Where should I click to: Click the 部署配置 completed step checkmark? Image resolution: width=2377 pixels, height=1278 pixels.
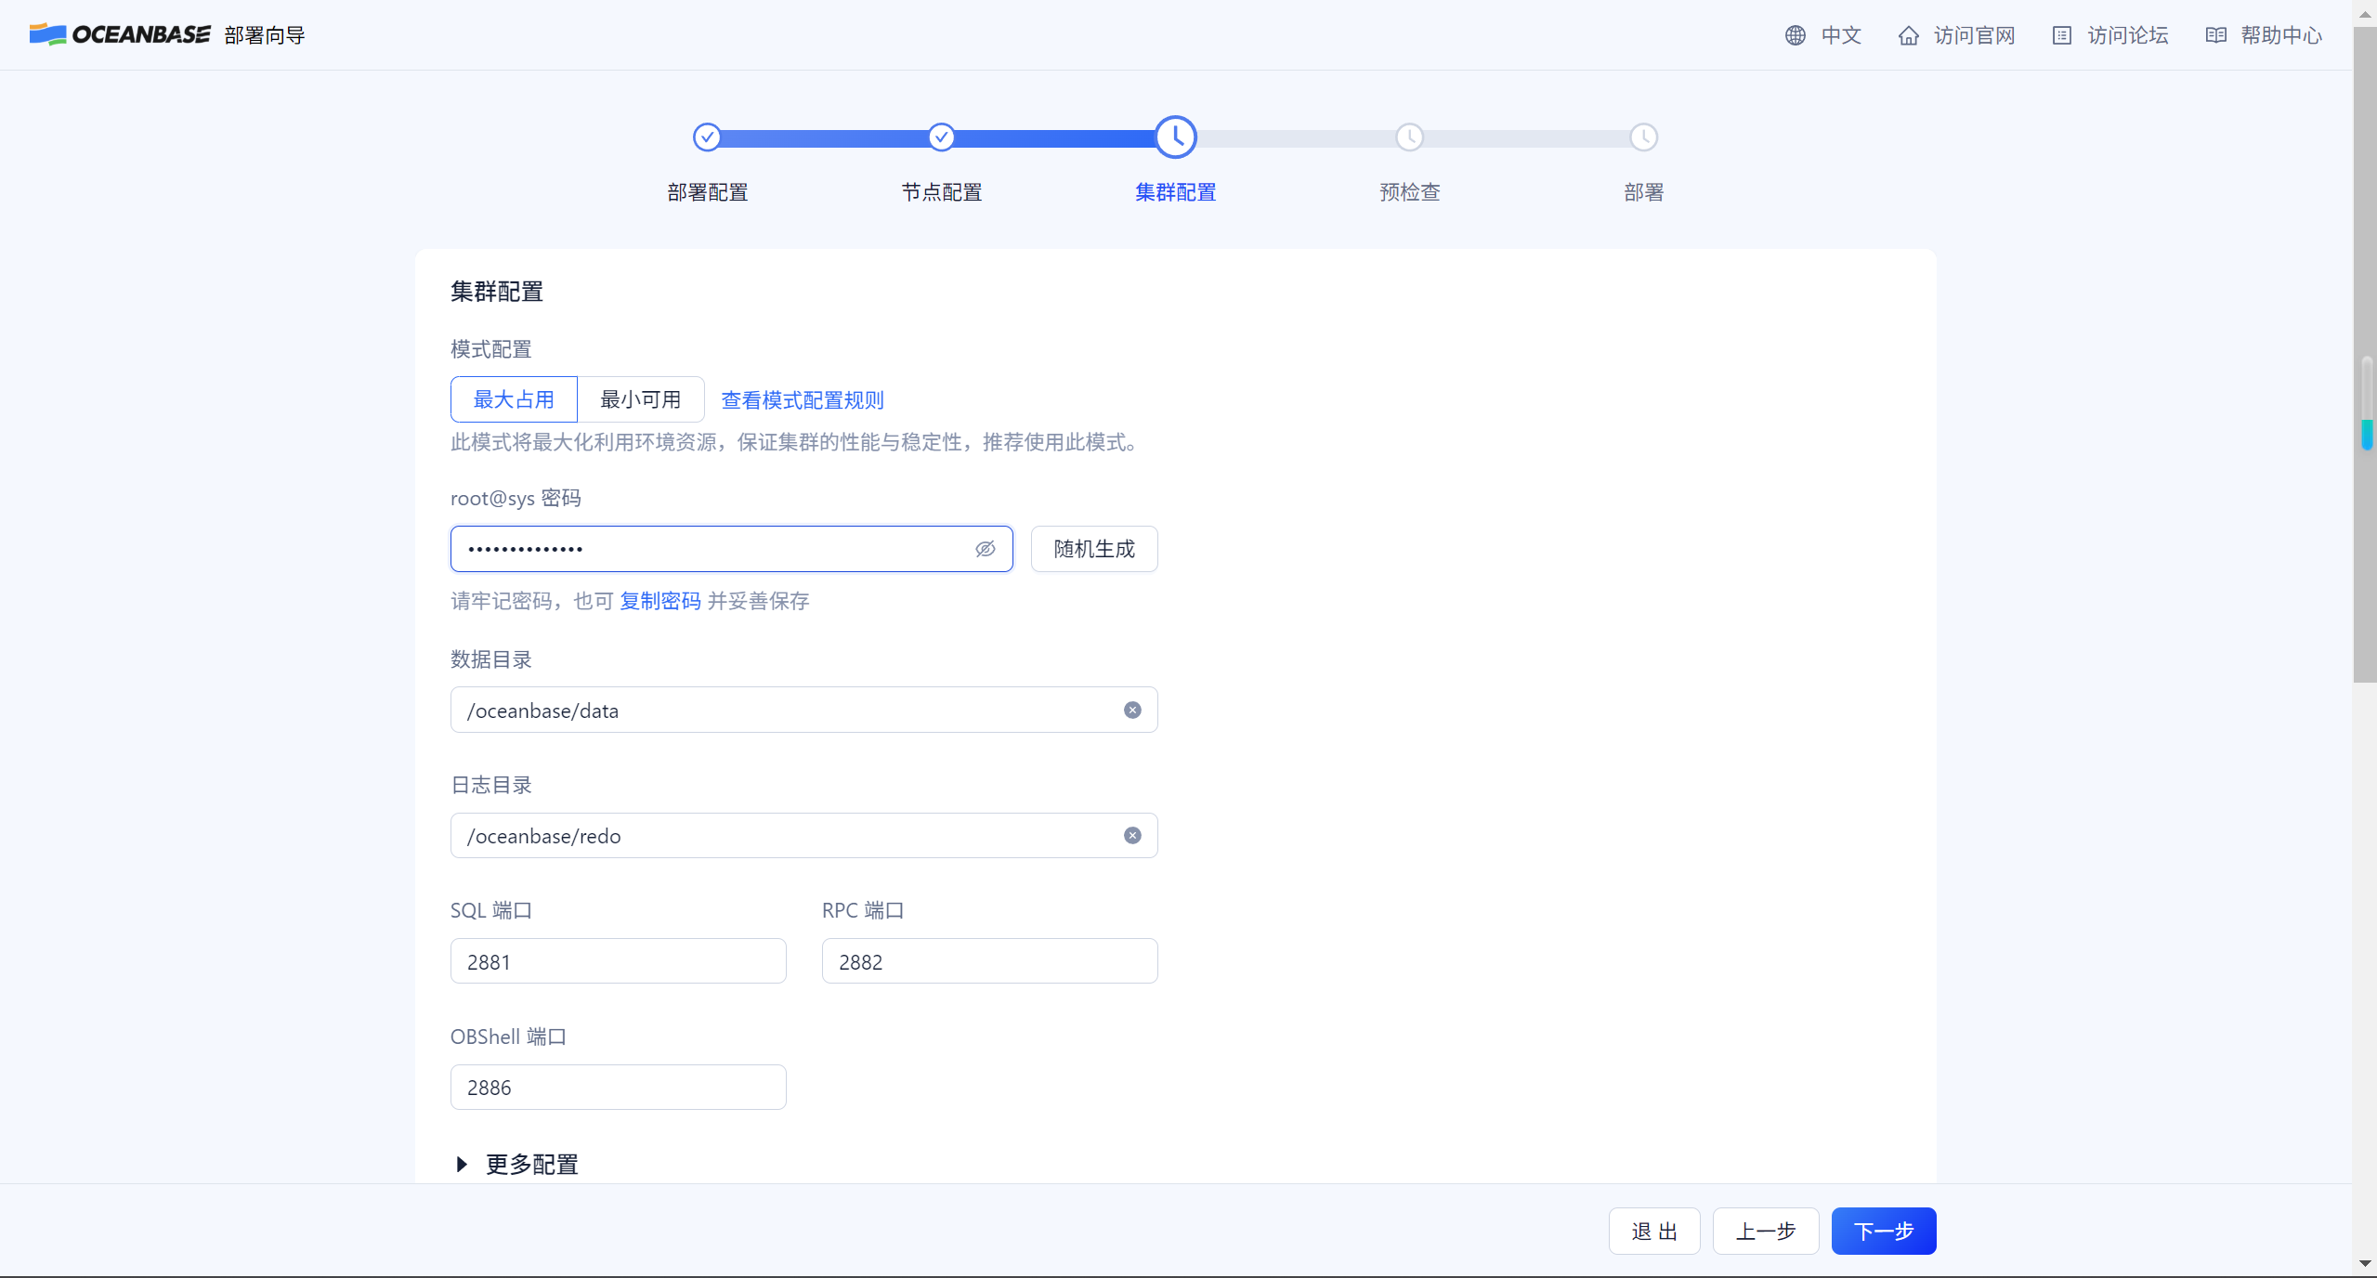pyautogui.click(x=707, y=137)
